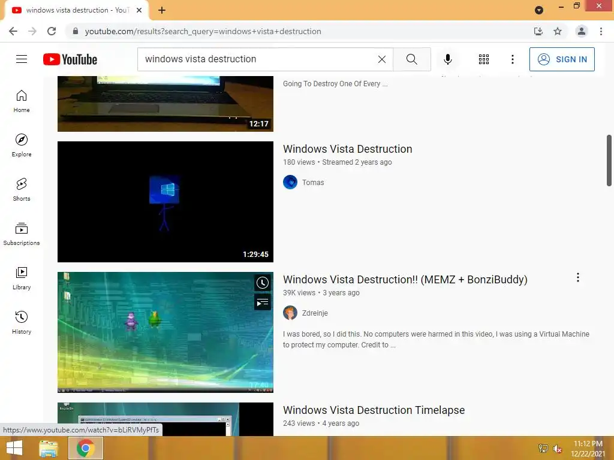The width and height of the screenshot is (614, 460).
Task: Open File Explorer from the taskbar
Action: [x=48, y=448]
